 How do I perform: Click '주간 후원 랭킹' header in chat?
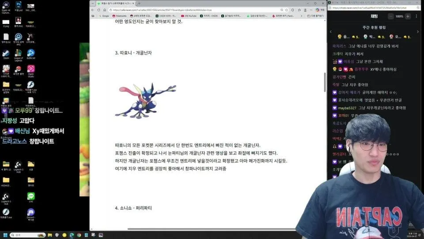pos(374,27)
